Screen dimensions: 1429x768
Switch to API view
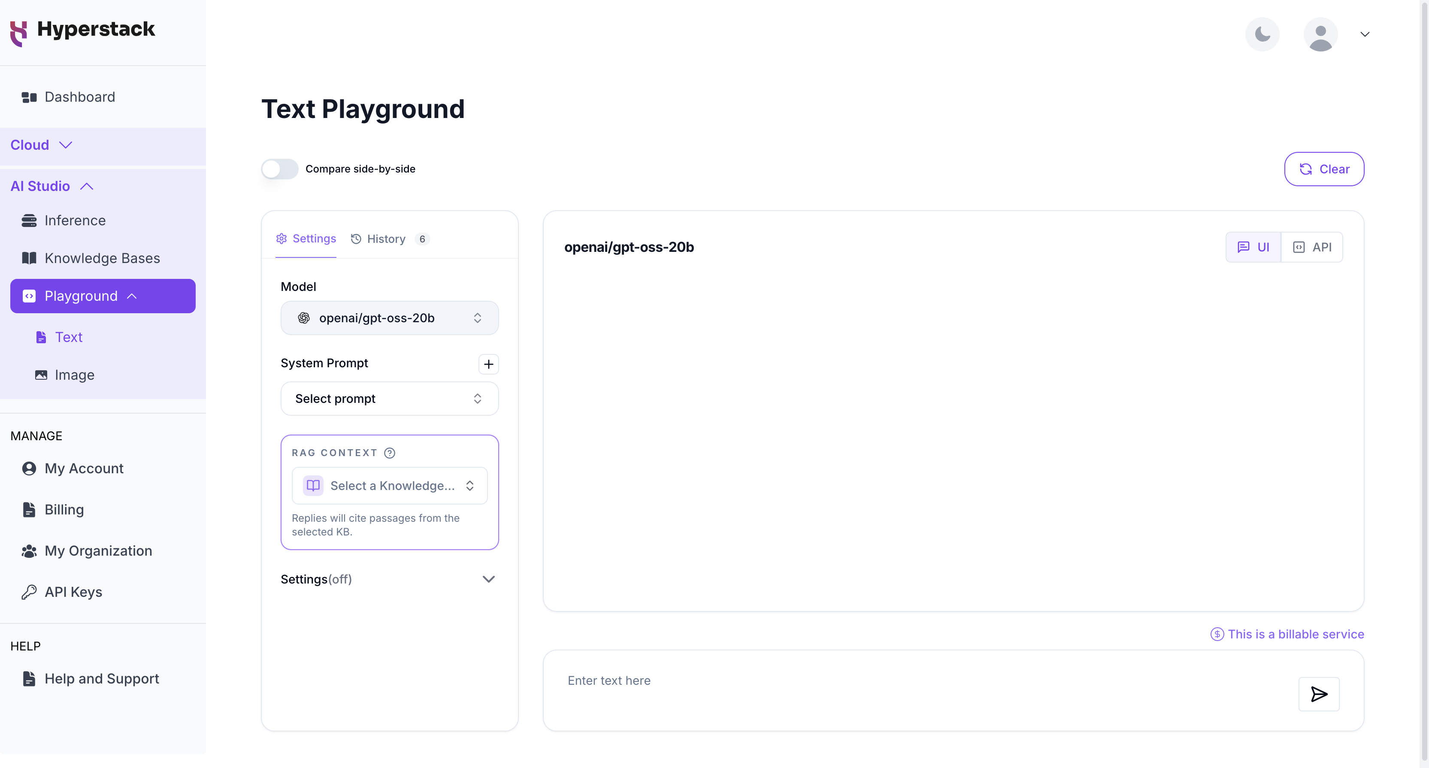click(x=1312, y=247)
